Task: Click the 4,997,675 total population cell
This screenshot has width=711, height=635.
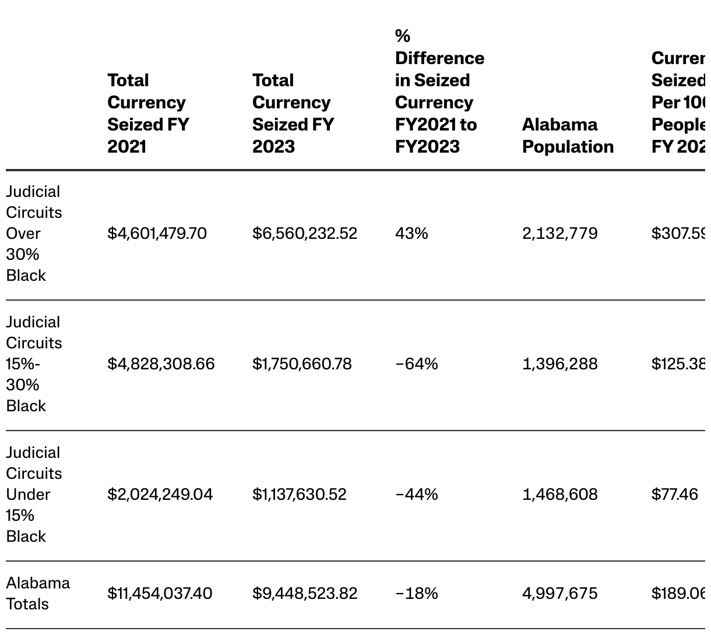Action: click(559, 593)
